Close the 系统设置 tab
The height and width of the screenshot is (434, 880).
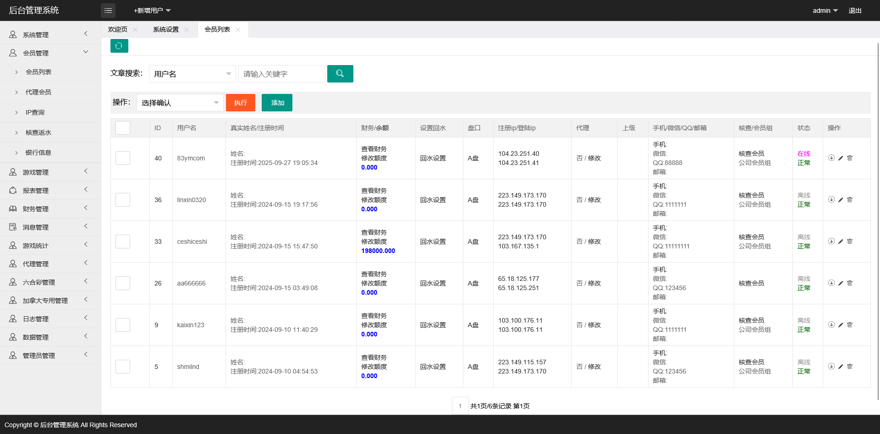coord(187,30)
